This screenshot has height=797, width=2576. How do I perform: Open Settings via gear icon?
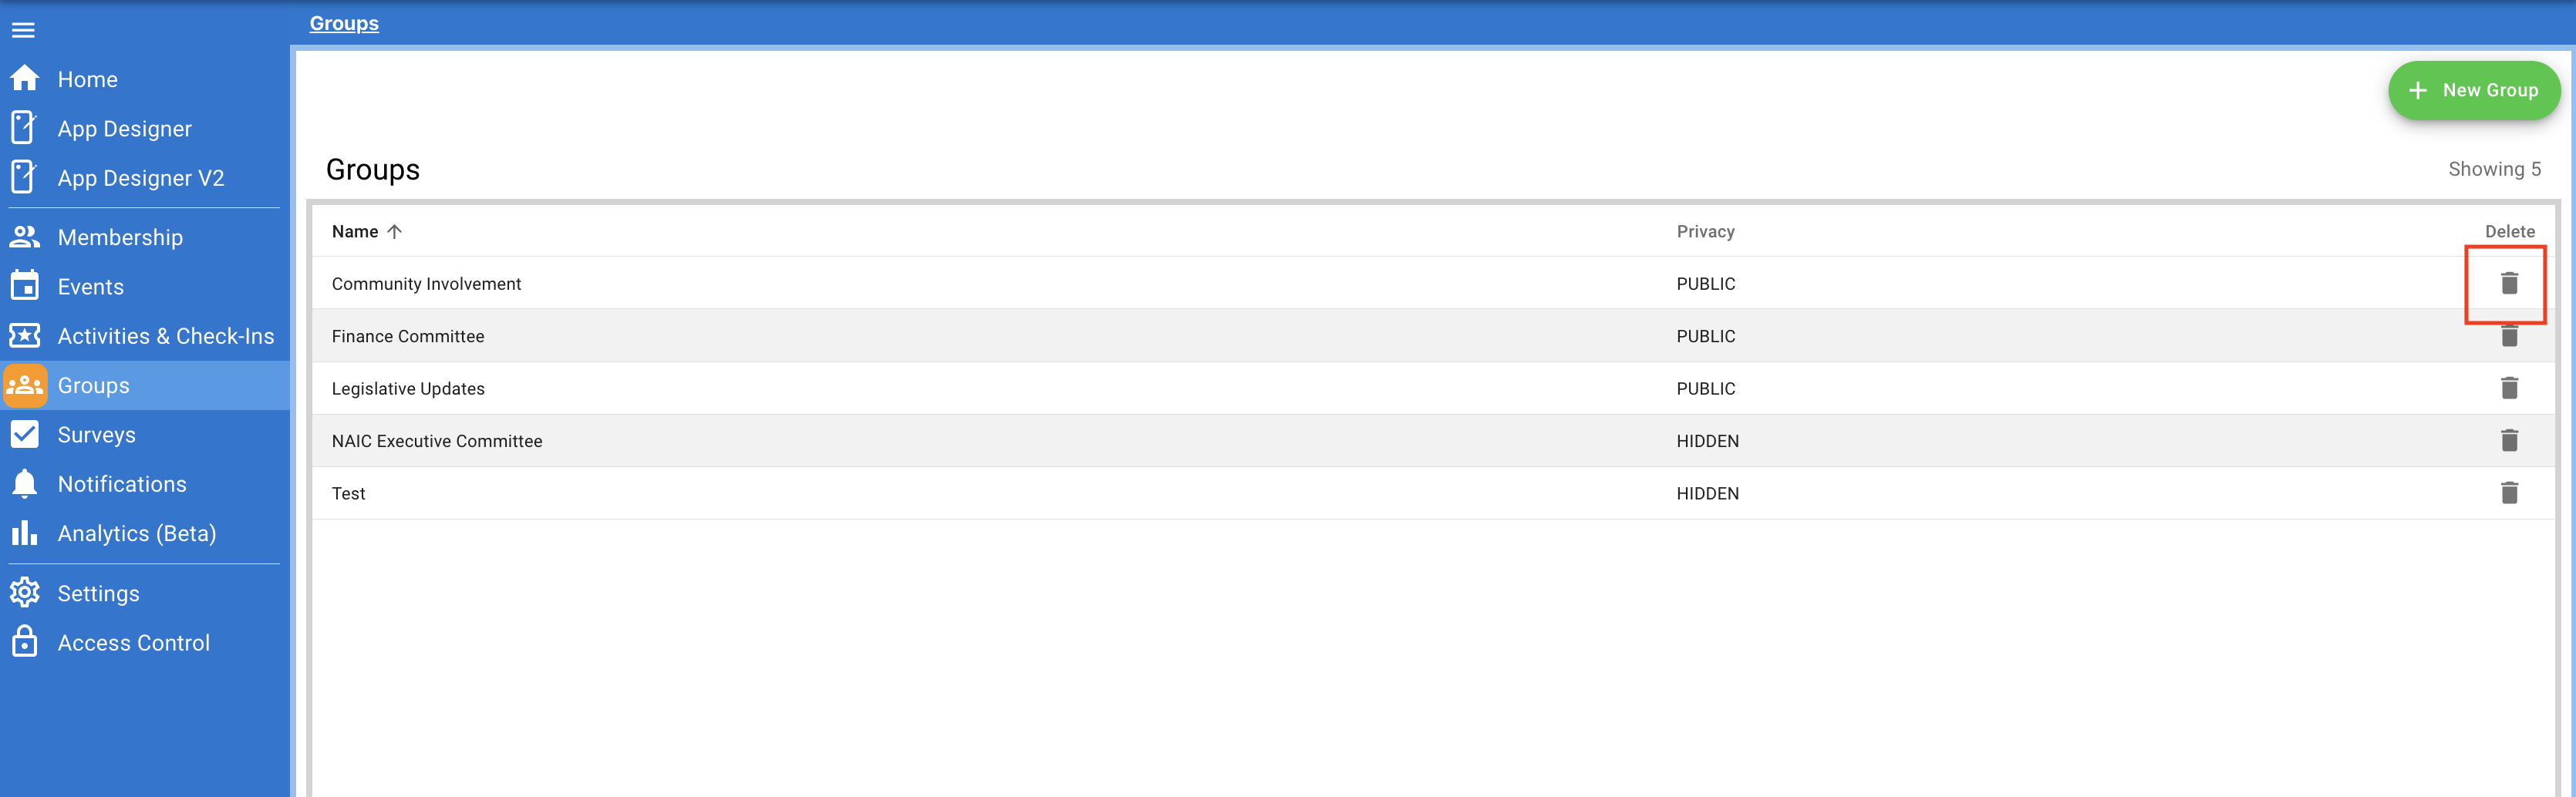pyautogui.click(x=25, y=593)
